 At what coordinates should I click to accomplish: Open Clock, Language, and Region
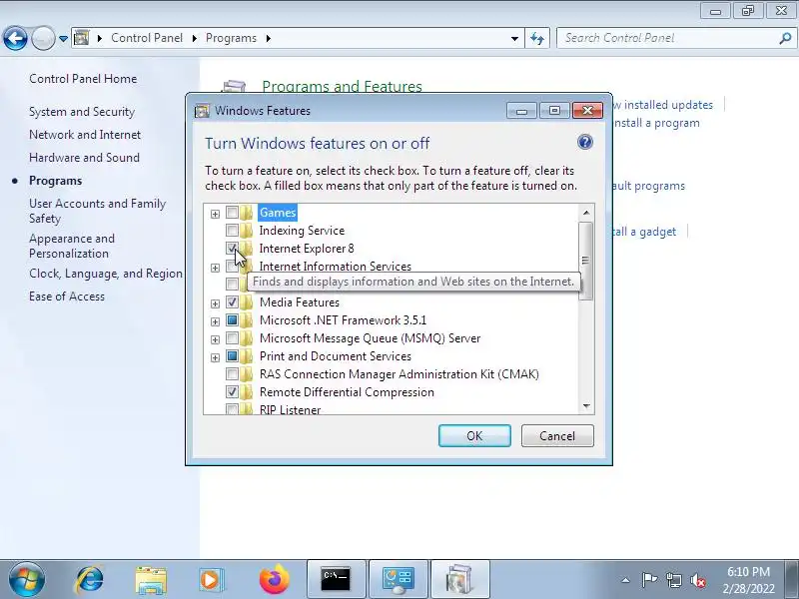pyautogui.click(x=106, y=274)
